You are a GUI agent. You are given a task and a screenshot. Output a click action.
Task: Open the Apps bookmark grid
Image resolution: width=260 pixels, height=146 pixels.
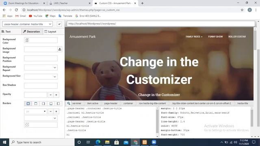click(x=7, y=16)
